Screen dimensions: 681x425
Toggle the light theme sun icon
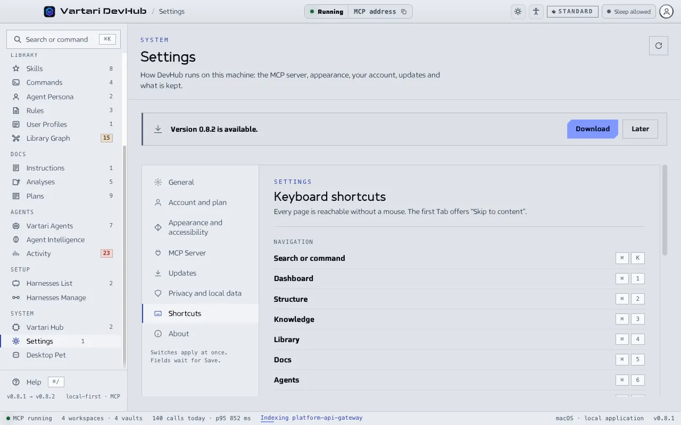click(518, 11)
